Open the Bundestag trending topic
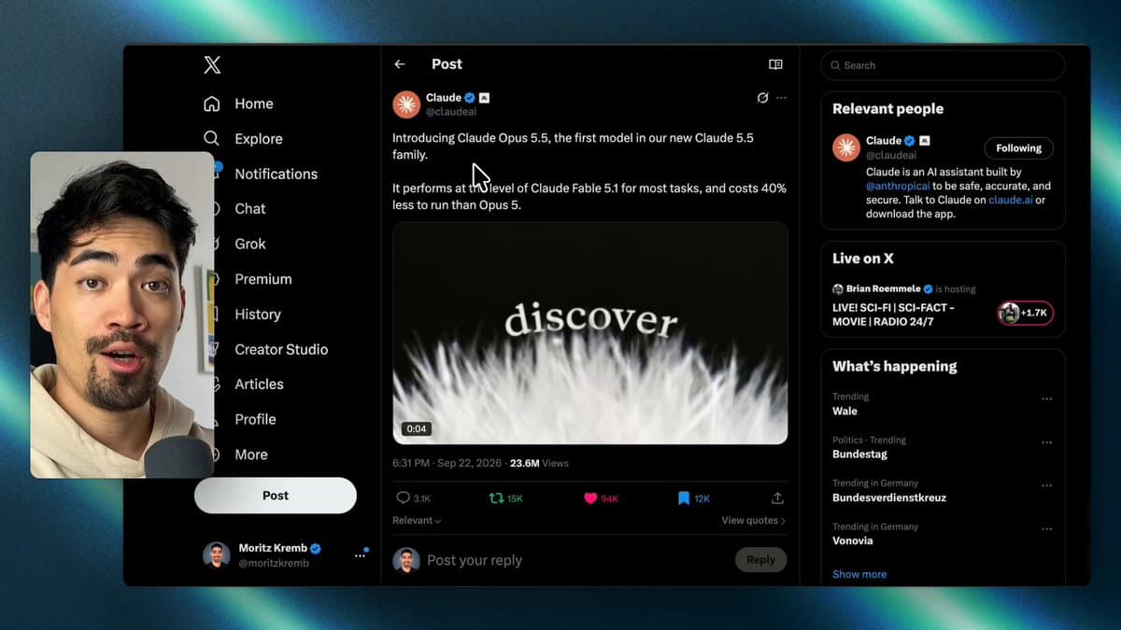 859,455
